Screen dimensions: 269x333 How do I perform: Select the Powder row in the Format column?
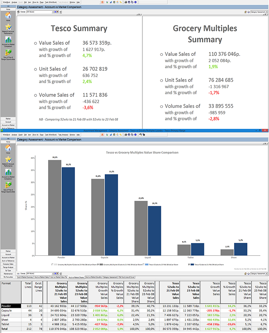tap(11, 306)
